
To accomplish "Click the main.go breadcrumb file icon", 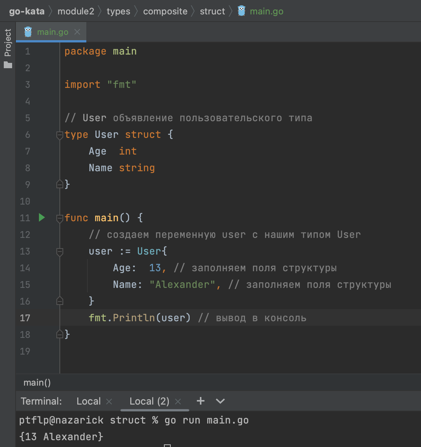I will [x=242, y=11].
